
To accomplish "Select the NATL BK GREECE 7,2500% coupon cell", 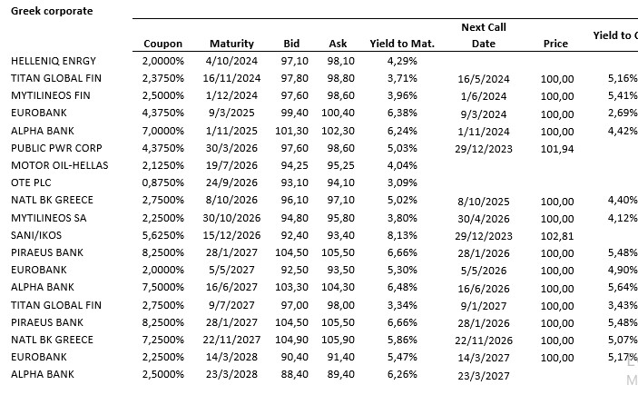I will (163, 339).
